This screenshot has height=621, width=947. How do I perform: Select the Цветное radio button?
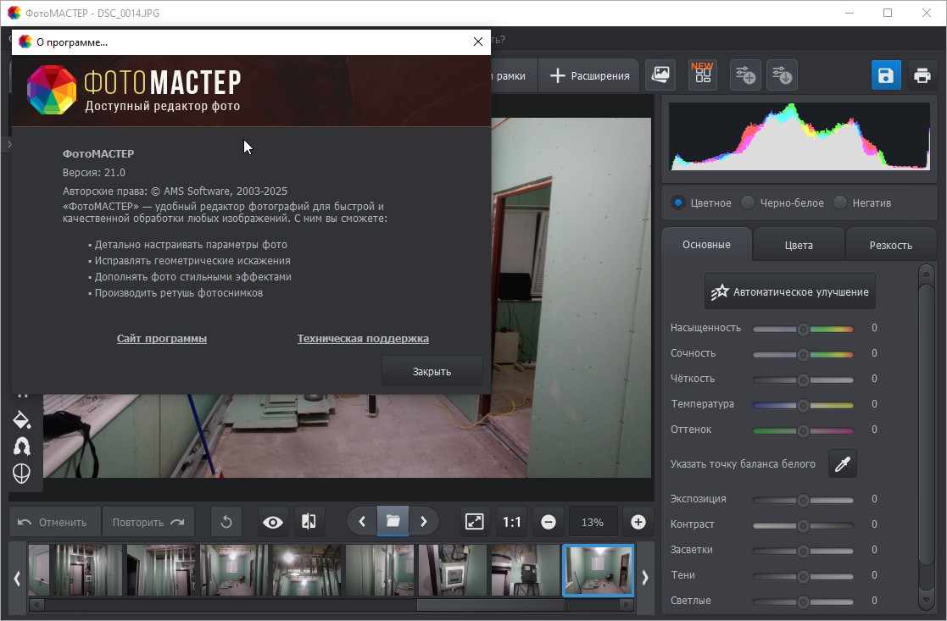click(x=677, y=202)
